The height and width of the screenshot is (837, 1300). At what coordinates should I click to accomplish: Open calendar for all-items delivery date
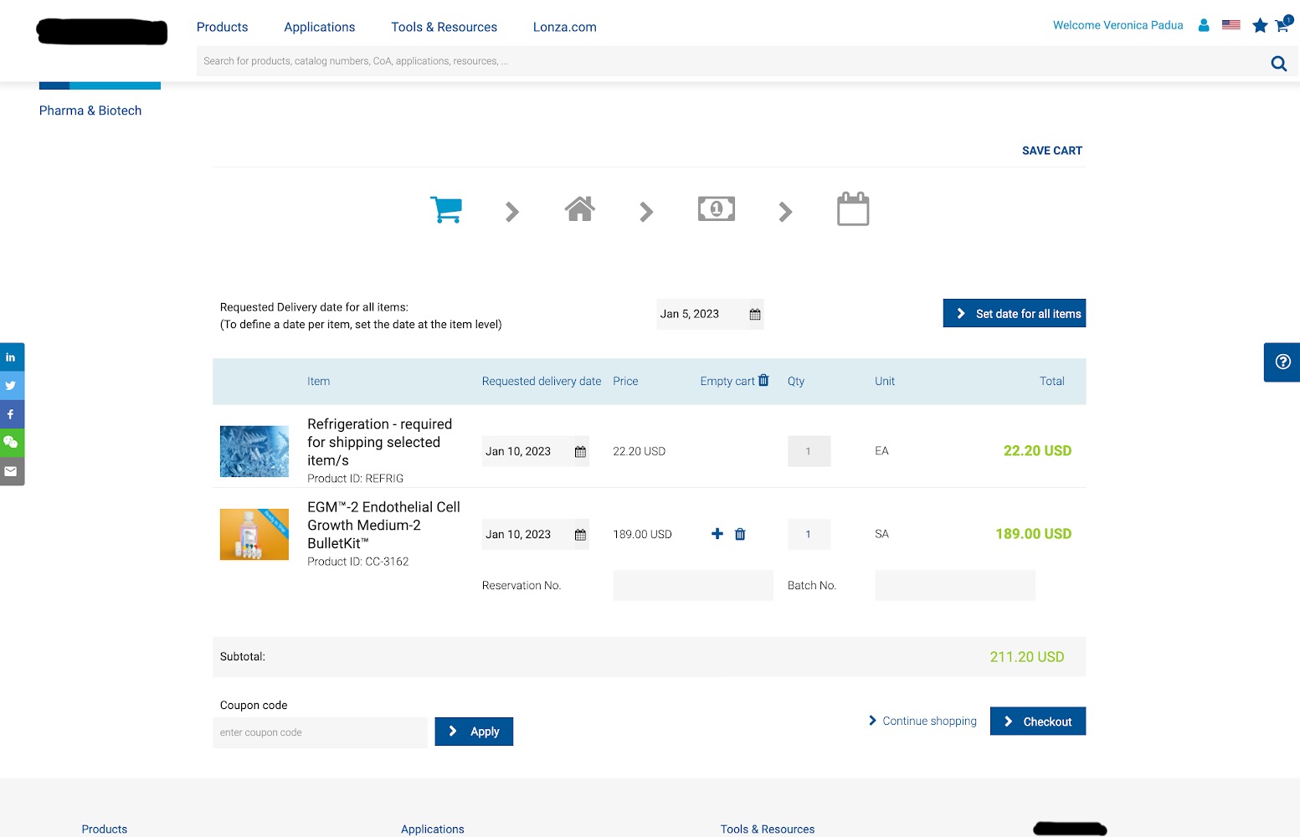coord(755,315)
